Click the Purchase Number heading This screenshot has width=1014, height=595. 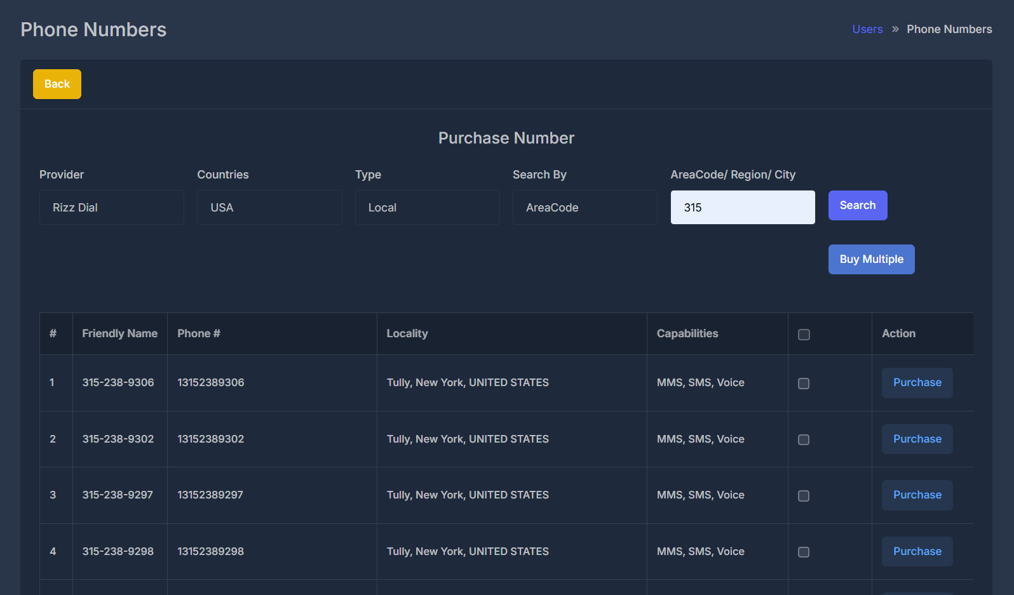[x=506, y=138]
